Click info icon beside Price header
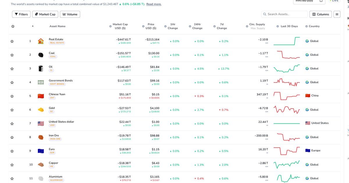This screenshot has height=183, width=349. 143,26
